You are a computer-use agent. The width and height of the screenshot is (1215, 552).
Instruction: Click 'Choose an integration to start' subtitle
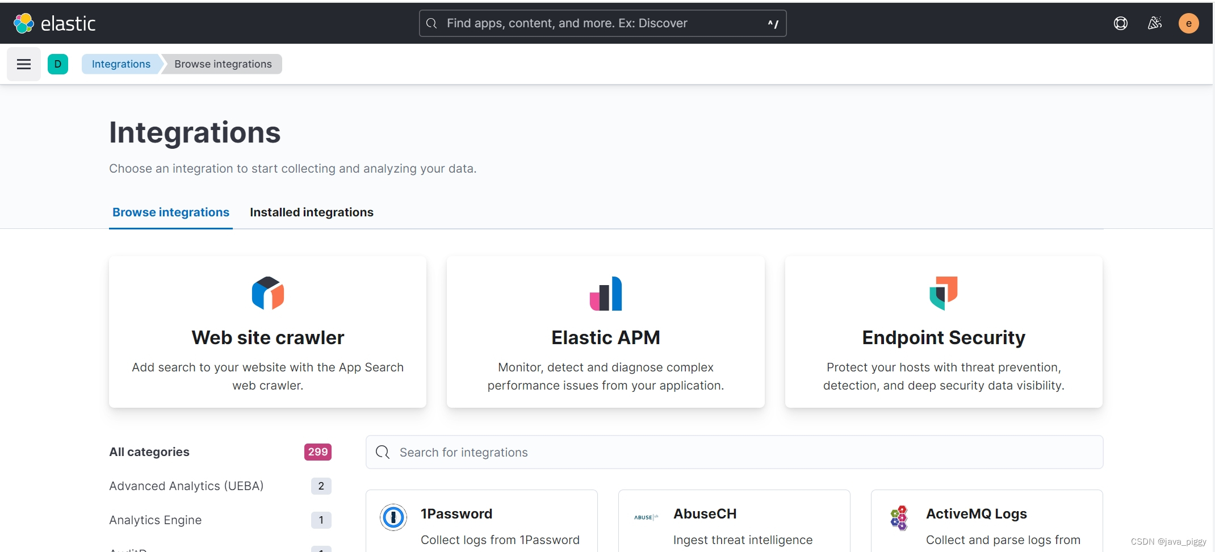293,169
